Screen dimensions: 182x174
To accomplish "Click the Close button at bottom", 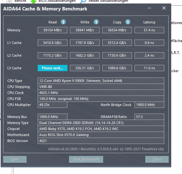I will coord(157,159).
